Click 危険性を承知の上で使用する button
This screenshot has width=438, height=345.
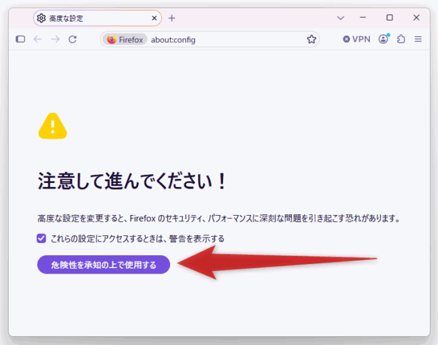pyautogui.click(x=103, y=265)
